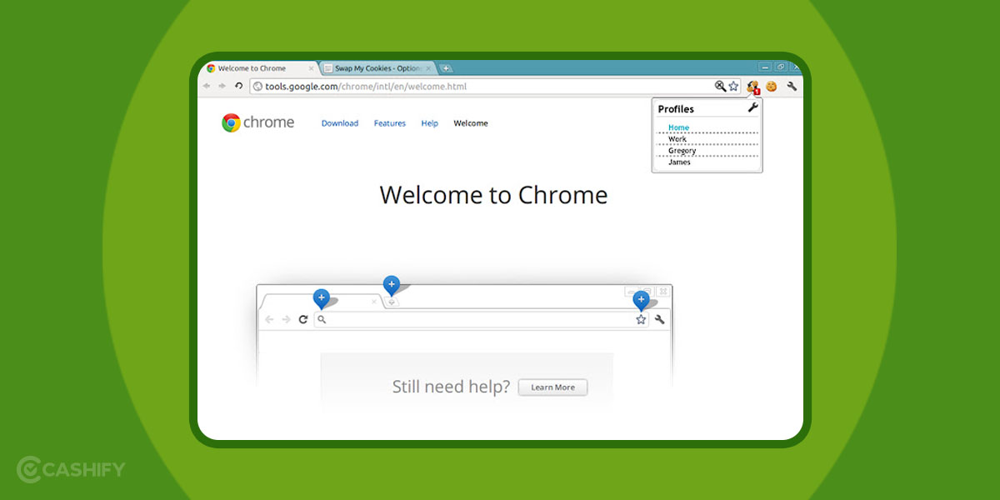Click the zoom magnifier icon in the address bar
This screenshot has height=500, width=1000.
718,86
